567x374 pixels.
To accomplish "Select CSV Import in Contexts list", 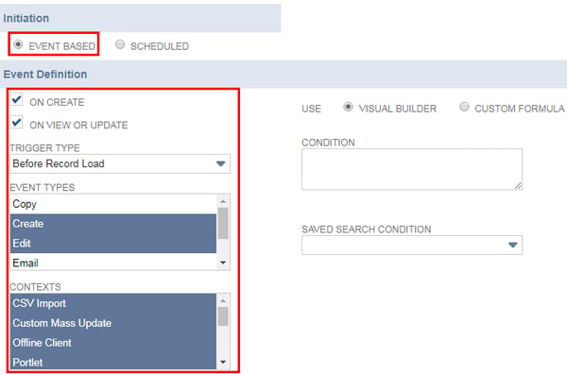I will click(x=113, y=303).
